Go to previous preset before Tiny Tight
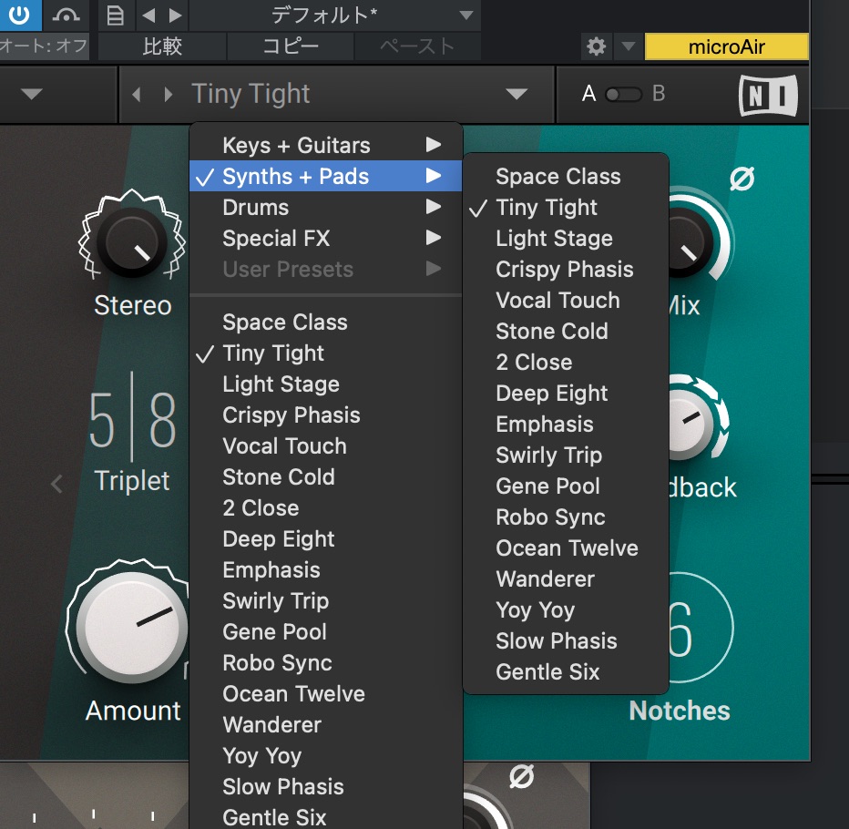849x829 pixels. coord(137,95)
